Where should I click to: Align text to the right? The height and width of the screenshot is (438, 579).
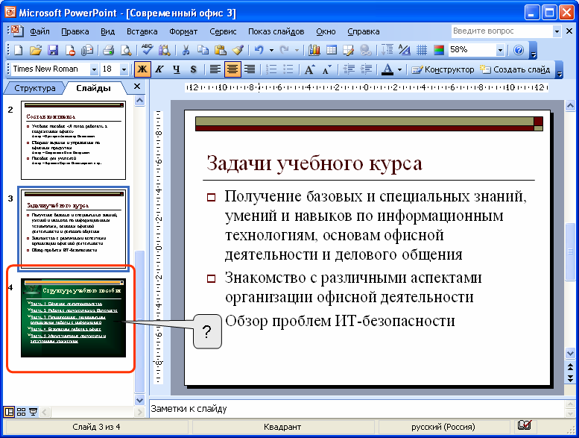click(x=250, y=69)
